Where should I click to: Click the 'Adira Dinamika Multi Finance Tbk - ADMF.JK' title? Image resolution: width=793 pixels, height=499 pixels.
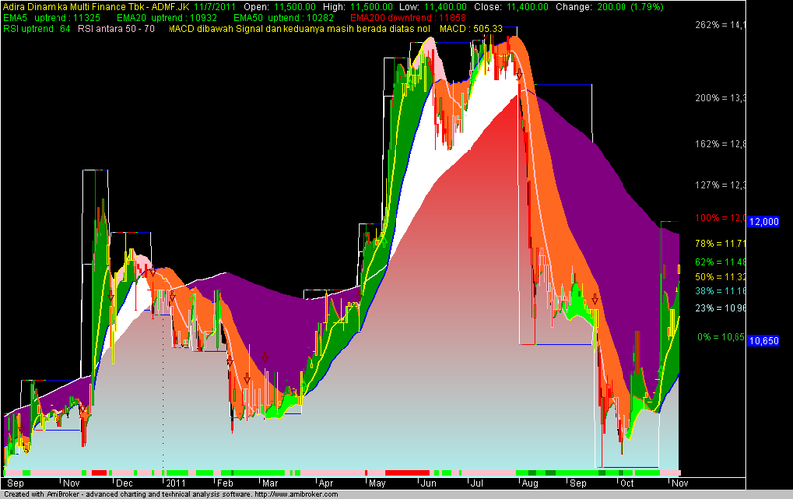(x=96, y=7)
